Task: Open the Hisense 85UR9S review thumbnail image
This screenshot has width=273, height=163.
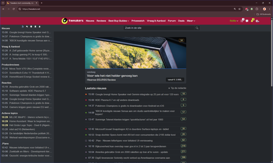Action: [136, 53]
